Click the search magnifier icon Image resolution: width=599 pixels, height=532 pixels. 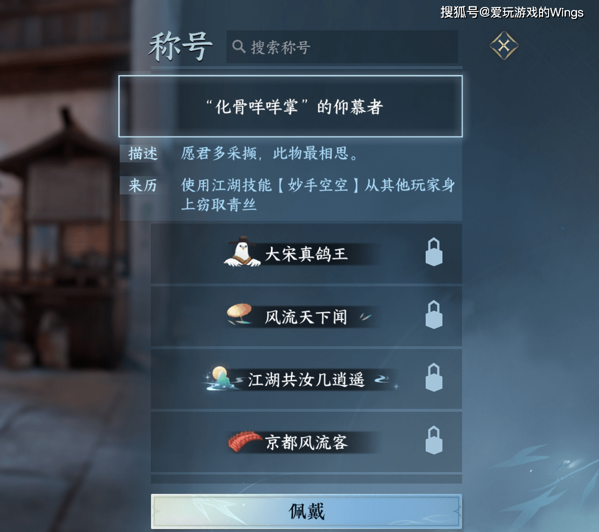click(239, 47)
